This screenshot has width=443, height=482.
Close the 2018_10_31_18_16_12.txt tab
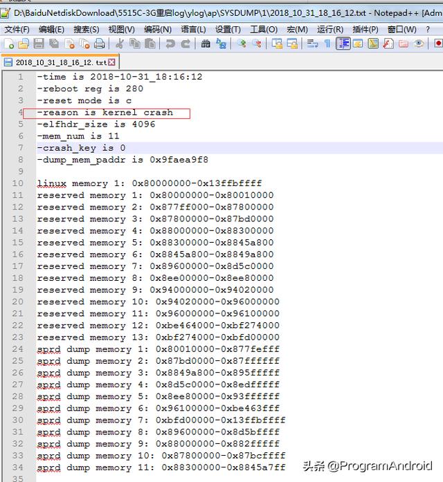112,62
